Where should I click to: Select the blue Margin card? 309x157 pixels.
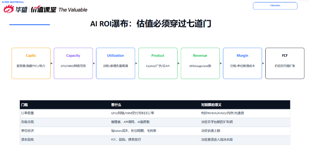(x=242, y=63)
